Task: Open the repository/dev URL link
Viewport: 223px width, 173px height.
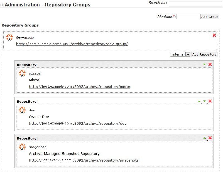Action: click(x=78, y=123)
